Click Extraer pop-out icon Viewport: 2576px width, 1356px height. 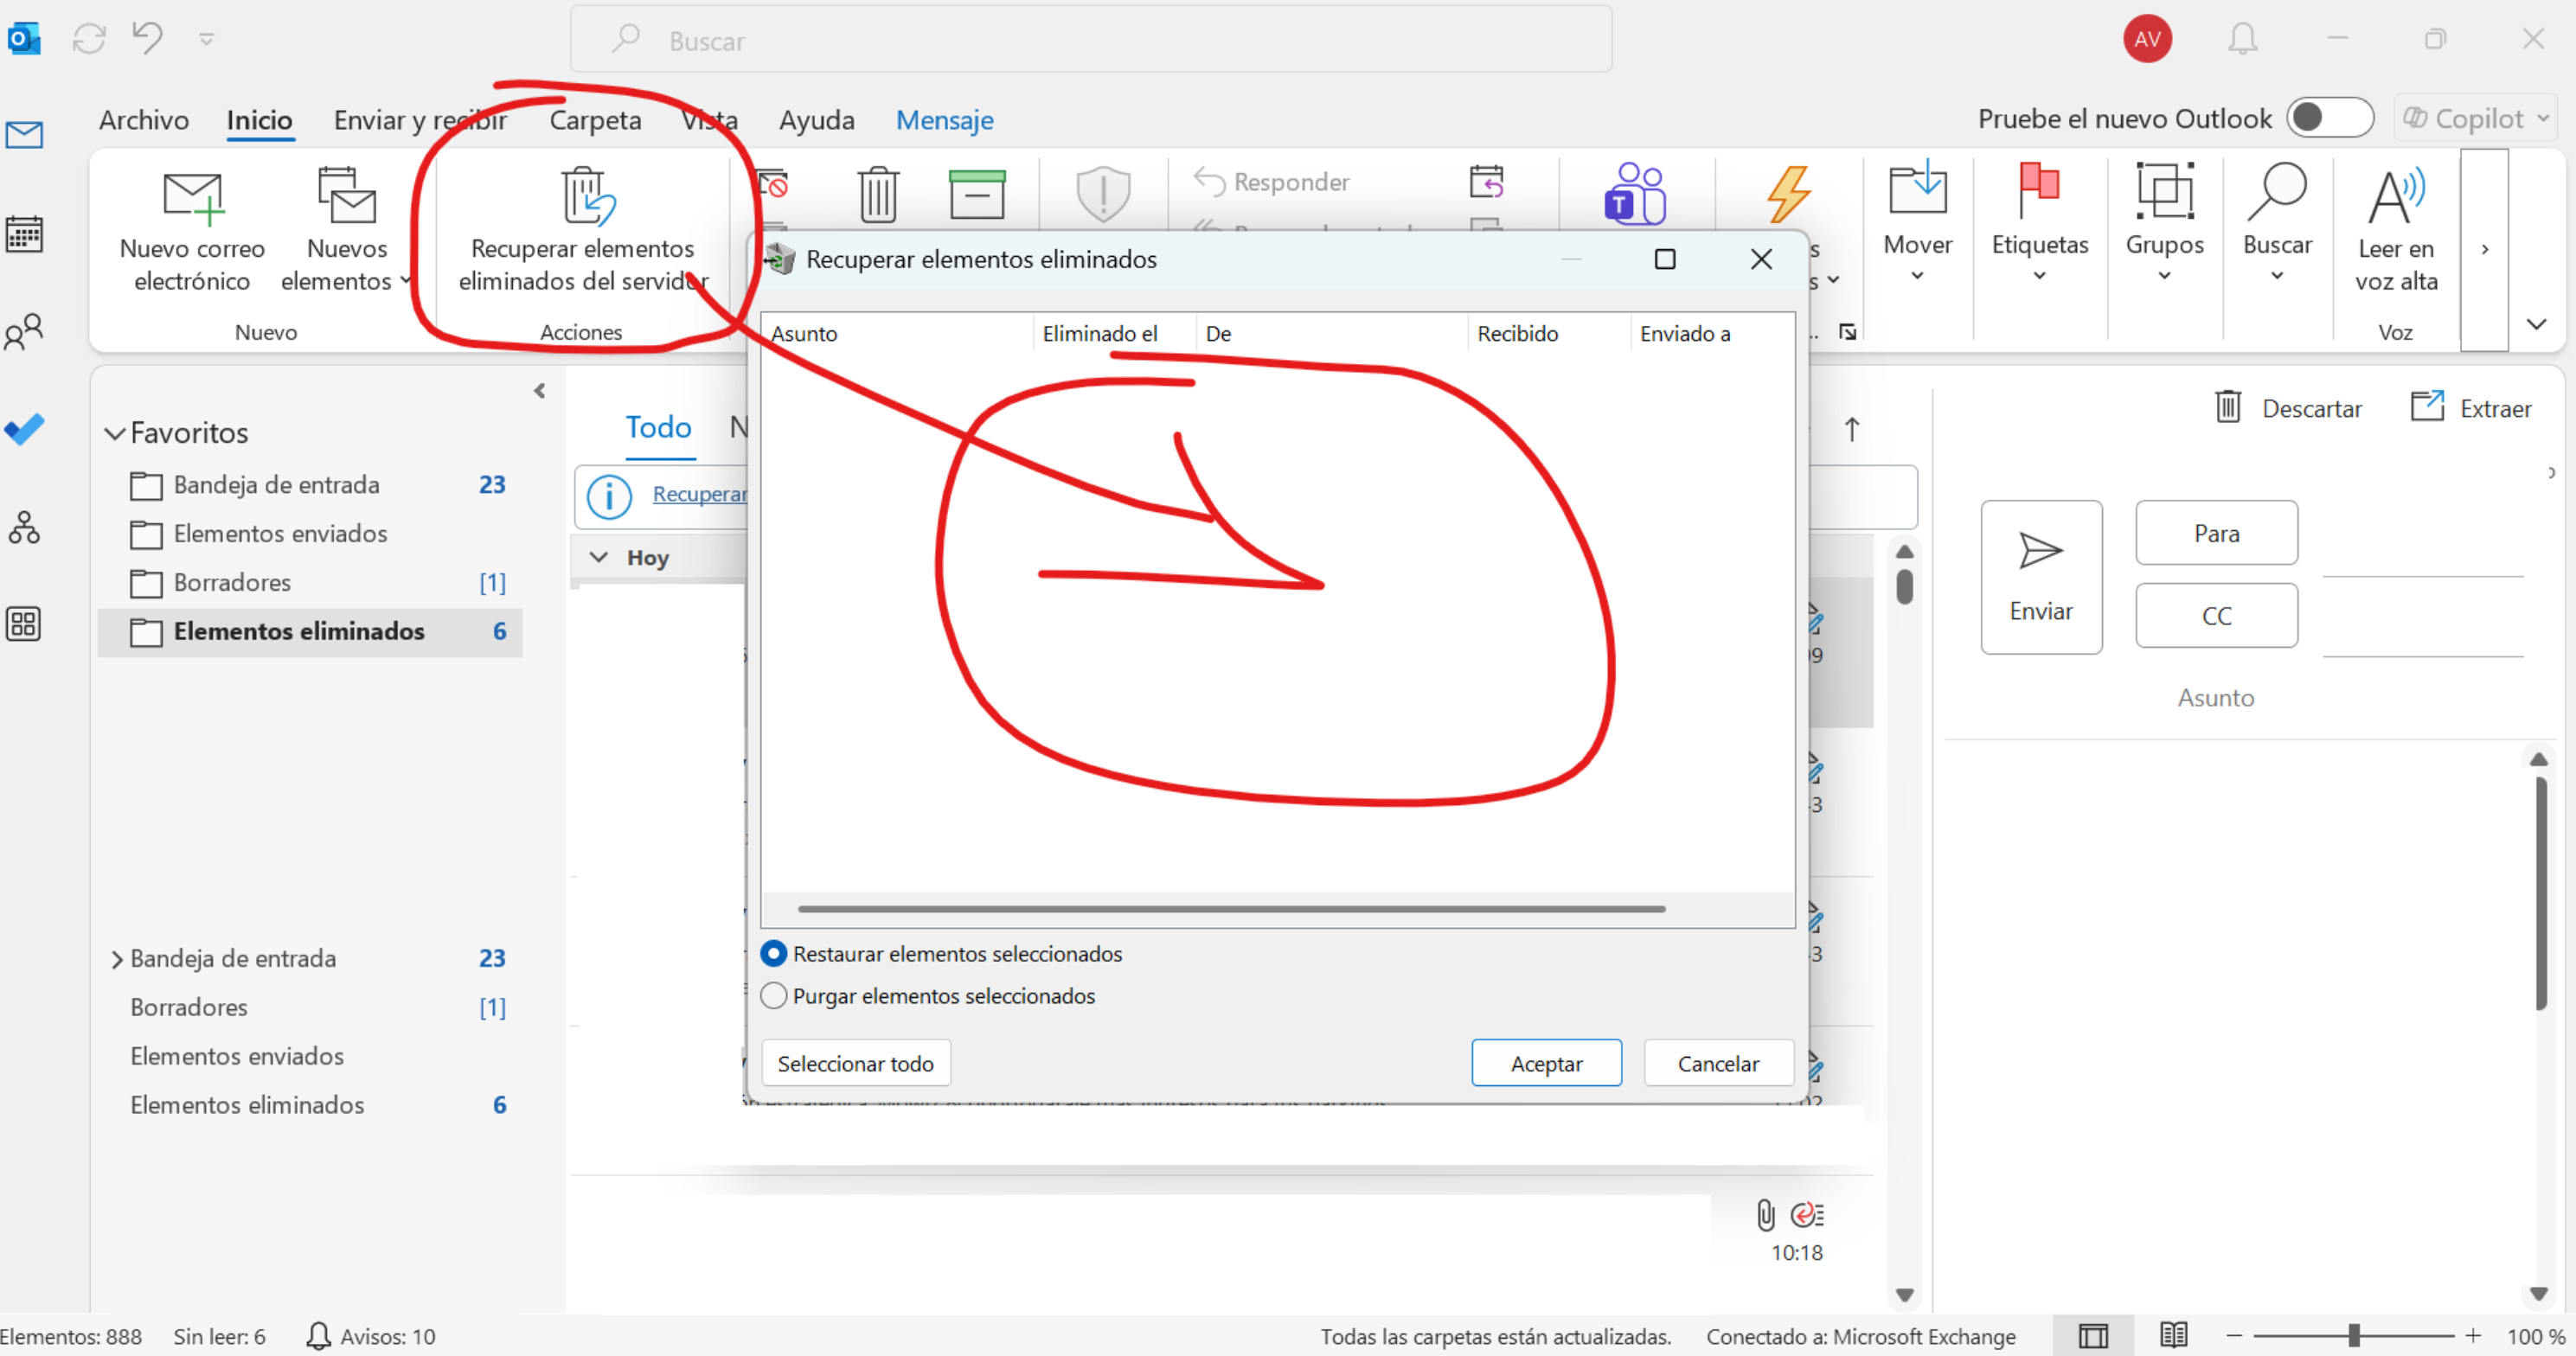pos(2427,407)
